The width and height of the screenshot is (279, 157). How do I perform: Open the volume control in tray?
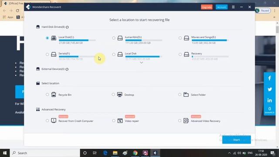(x=239, y=153)
